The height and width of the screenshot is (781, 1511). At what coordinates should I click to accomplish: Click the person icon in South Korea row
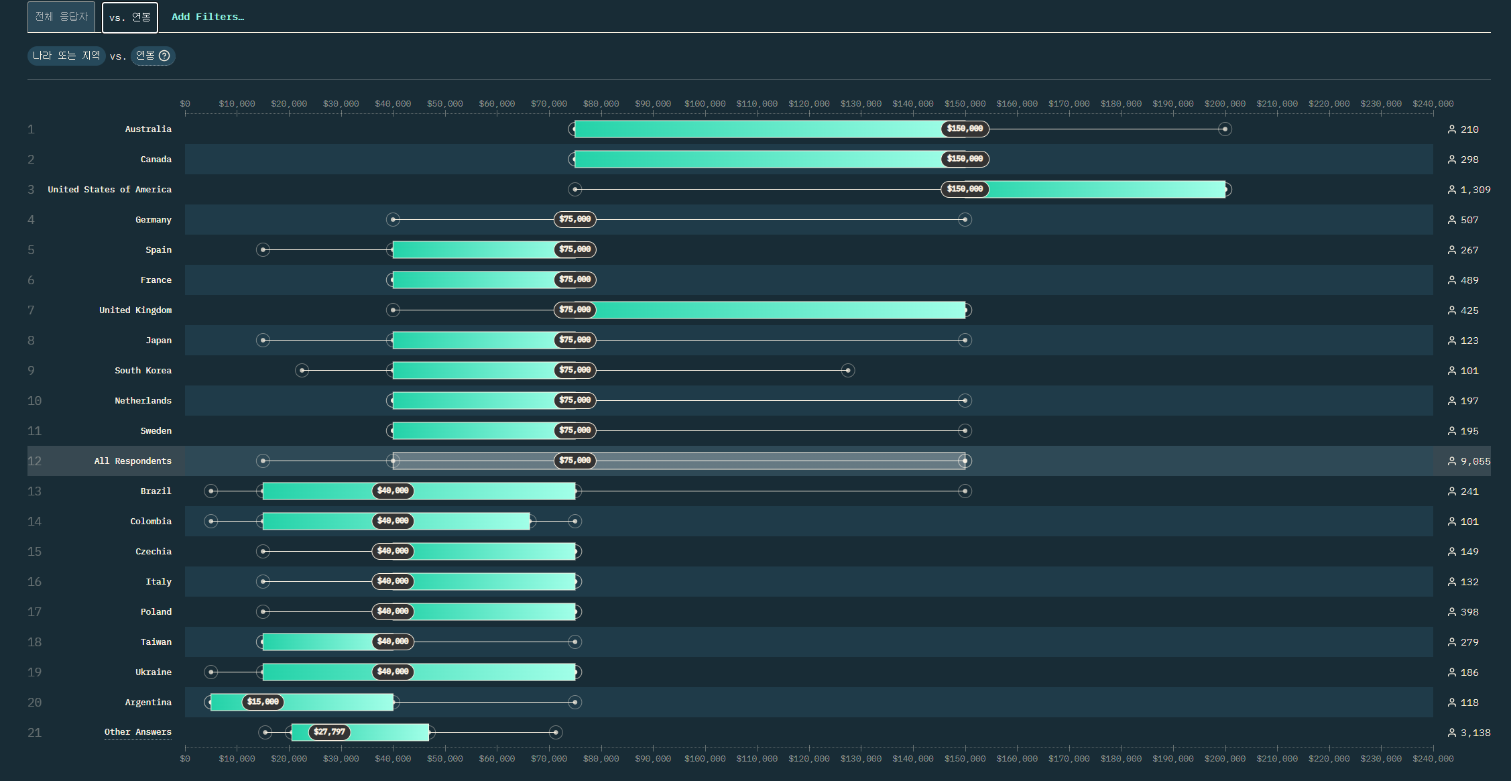pyautogui.click(x=1451, y=371)
